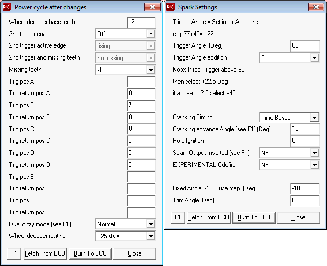Click the Trigger Angle (Deg) field

click(x=305, y=46)
